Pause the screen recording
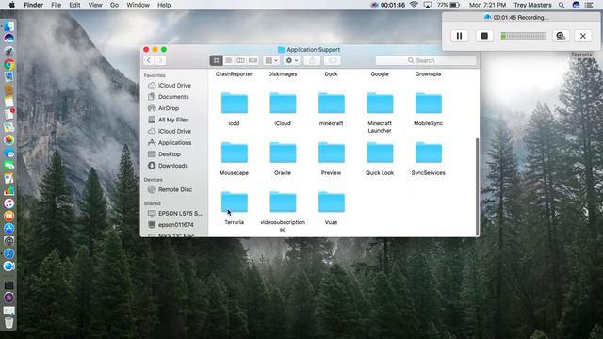 pos(459,36)
